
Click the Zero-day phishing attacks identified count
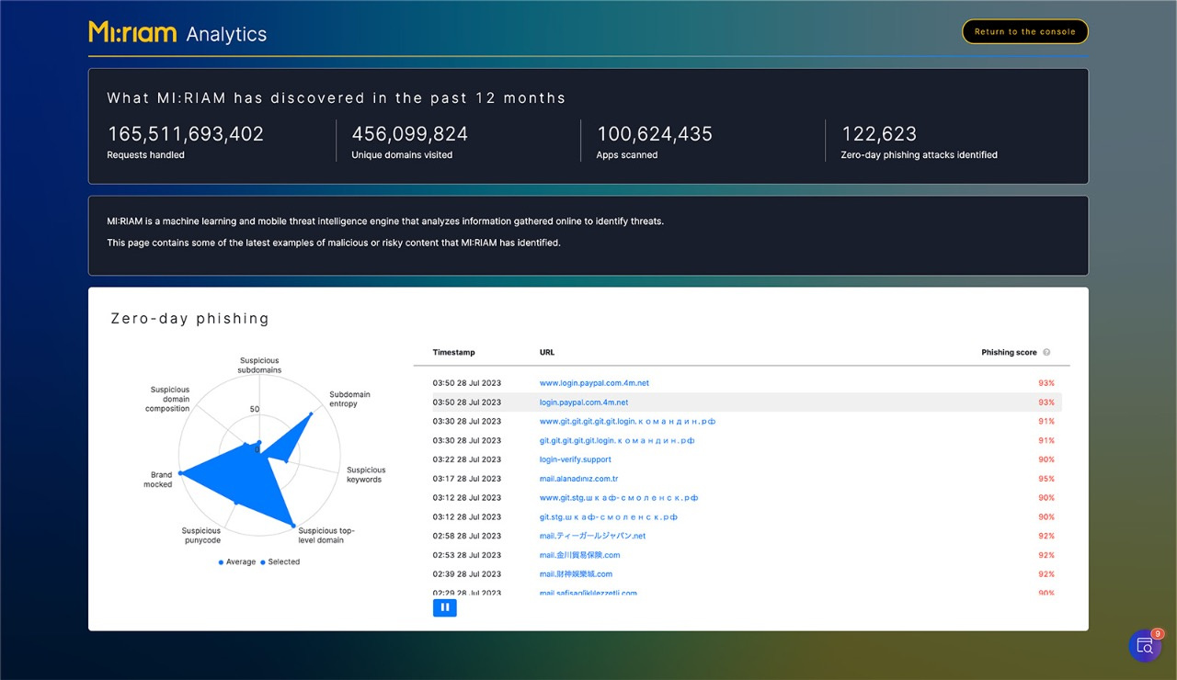tap(879, 134)
